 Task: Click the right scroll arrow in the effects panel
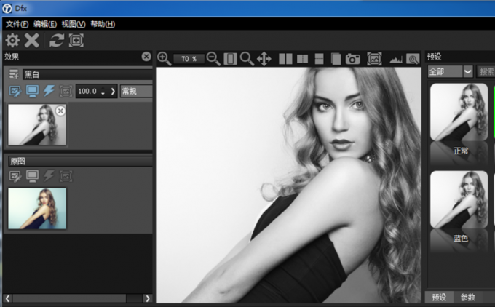[x=148, y=298]
